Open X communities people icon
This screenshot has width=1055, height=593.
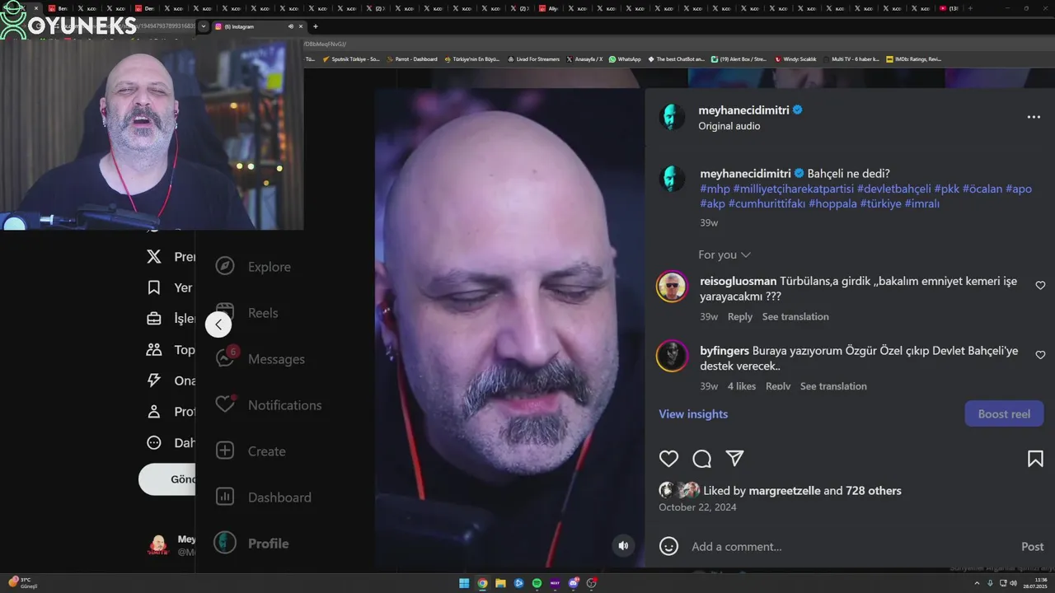154,349
